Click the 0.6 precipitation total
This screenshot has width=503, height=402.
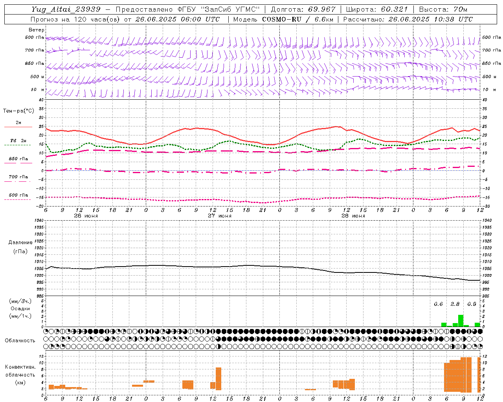pyautogui.click(x=438, y=304)
